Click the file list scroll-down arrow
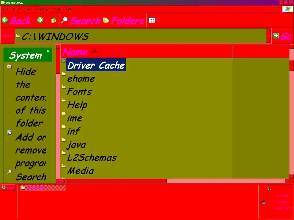 [x=292, y=176]
